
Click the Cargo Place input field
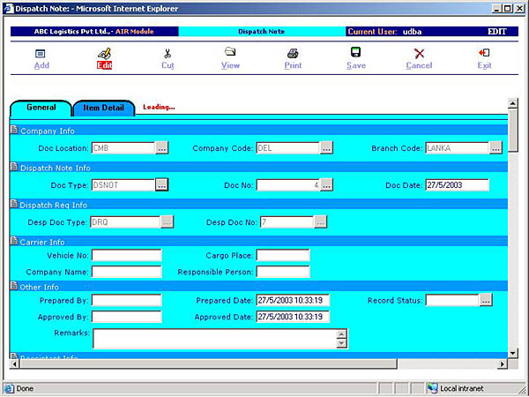click(x=283, y=256)
